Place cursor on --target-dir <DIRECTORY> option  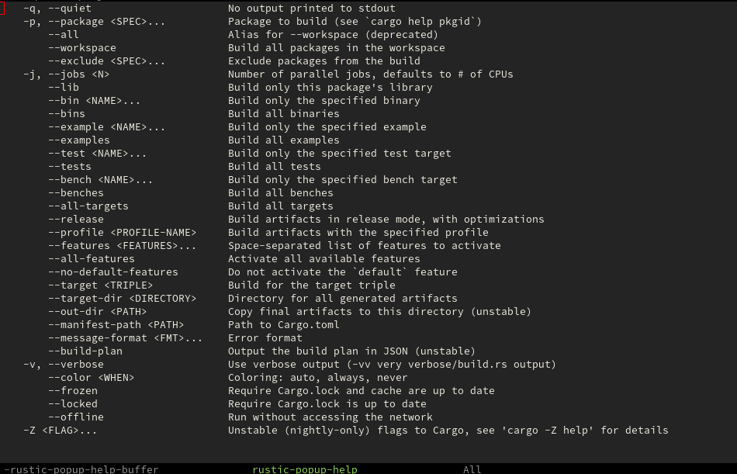tap(122, 299)
